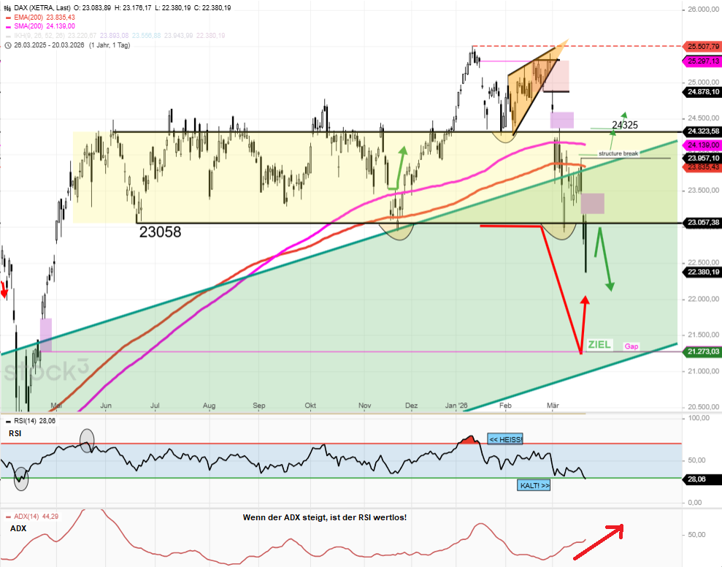This screenshot has width=722, height=567.
Task: Click the red EMA(200) legend marker
Action: 7,16
